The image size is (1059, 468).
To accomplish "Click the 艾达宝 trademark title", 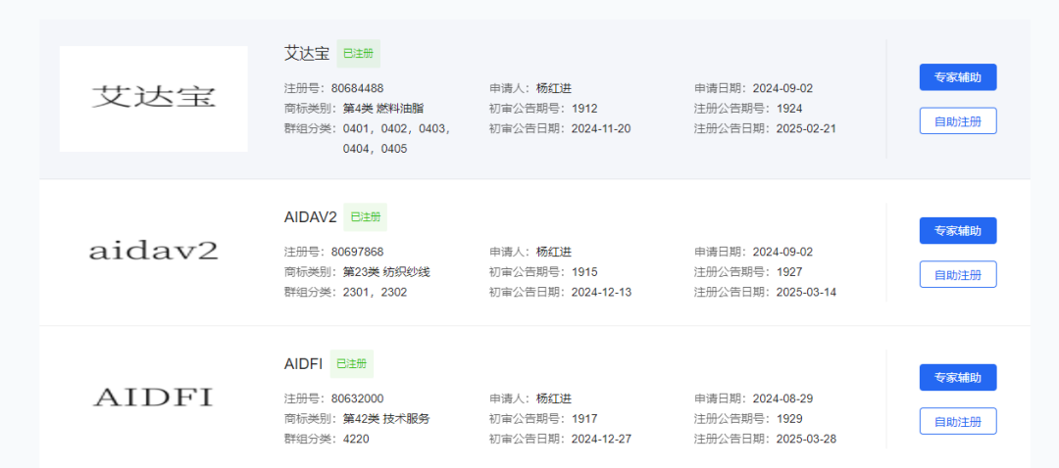I will click(x=306, y=54).
